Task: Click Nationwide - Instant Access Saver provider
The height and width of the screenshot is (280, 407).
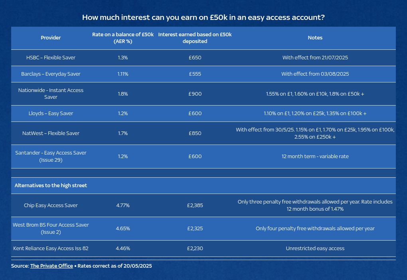Action: [x=51, y=94]
